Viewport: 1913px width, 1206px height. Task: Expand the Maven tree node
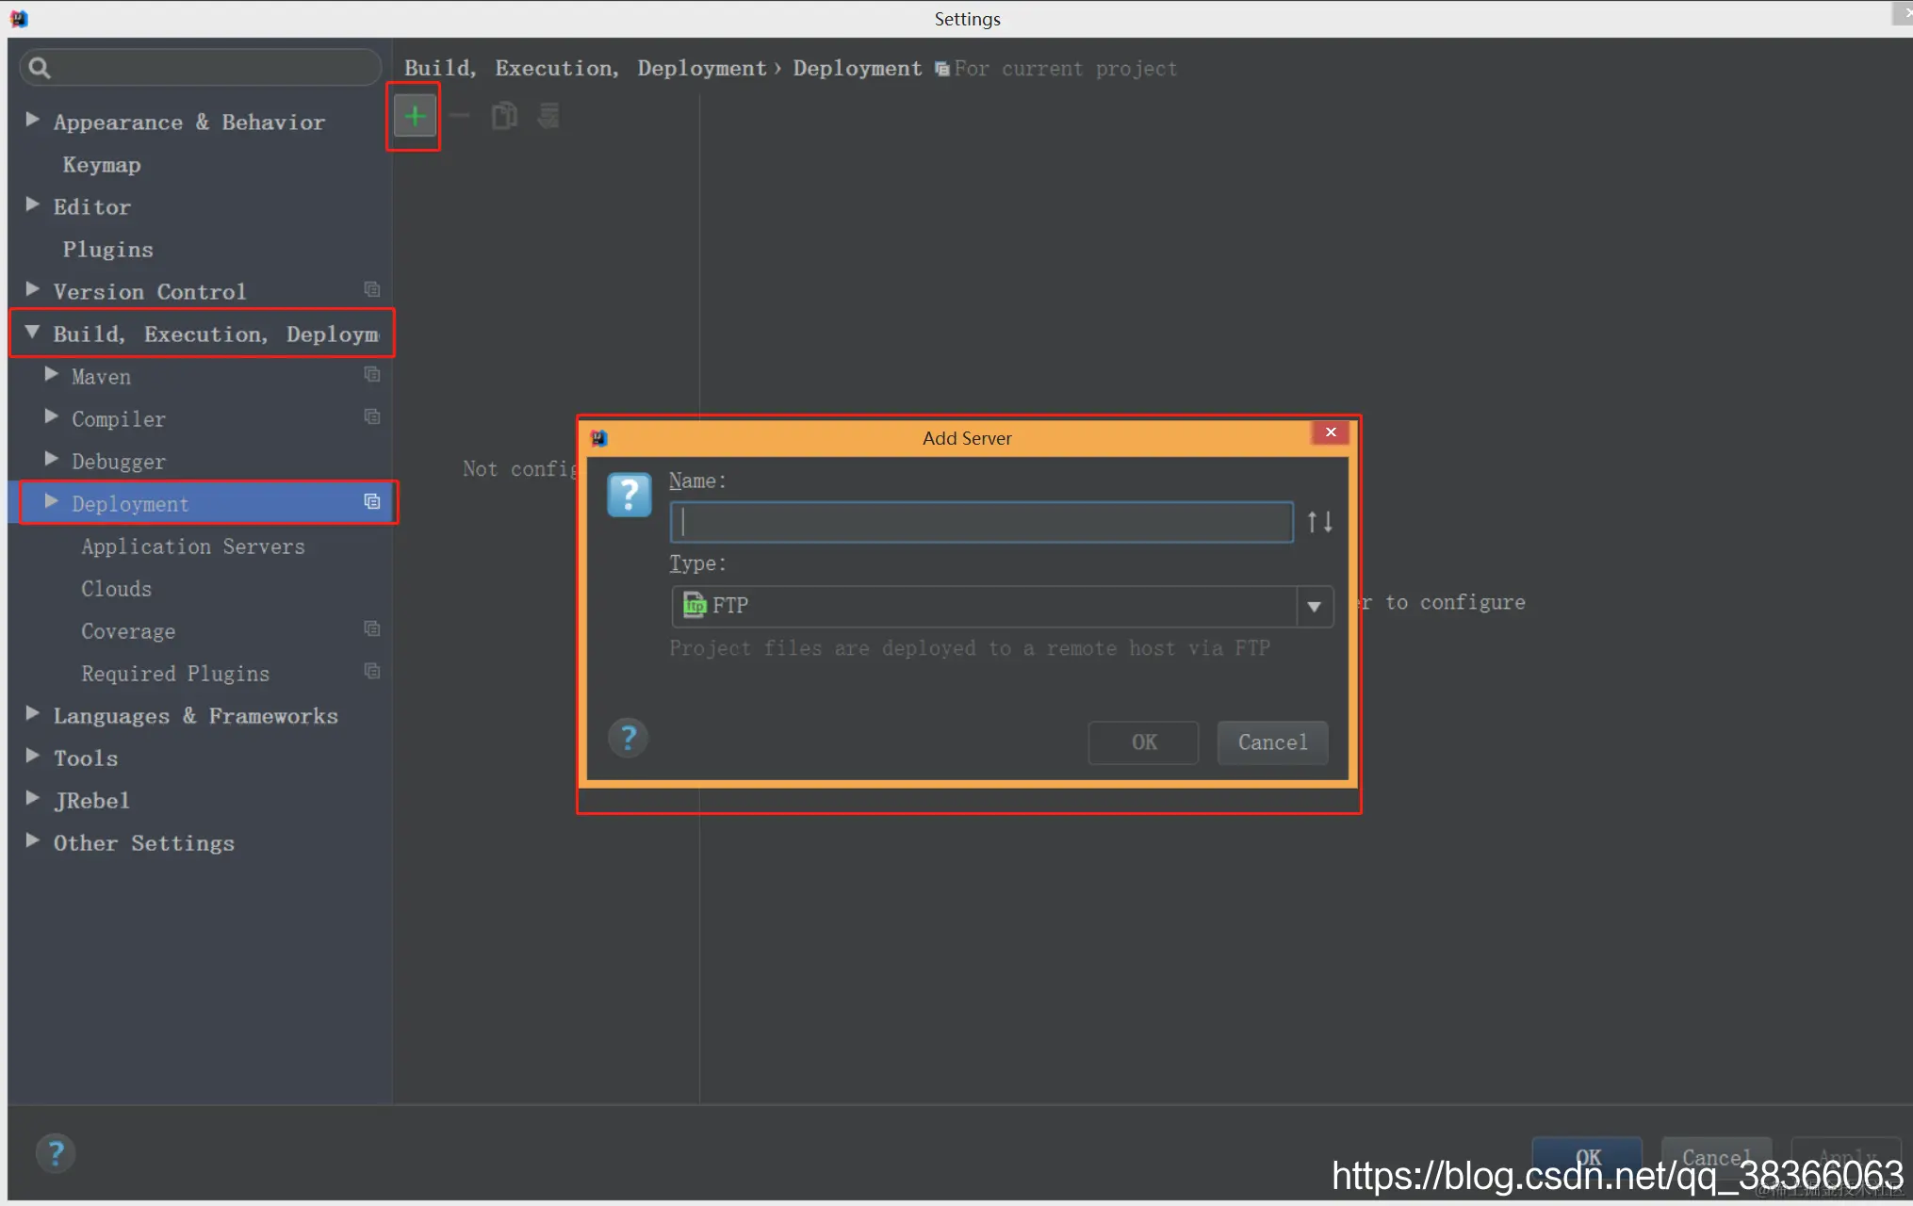click(52, 374)
